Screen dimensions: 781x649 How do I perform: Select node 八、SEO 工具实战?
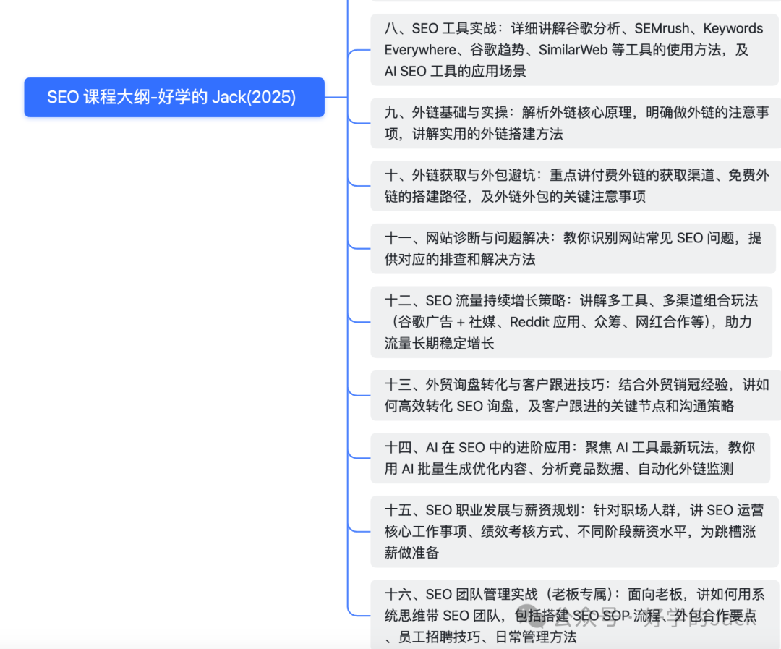(x=571, y=49)
